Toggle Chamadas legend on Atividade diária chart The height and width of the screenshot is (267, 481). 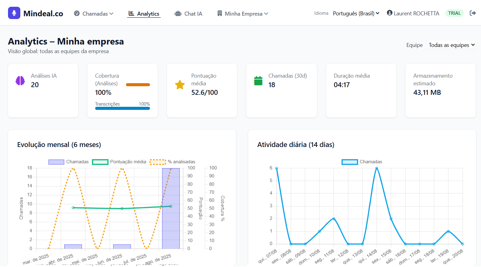tap(350, 161)
